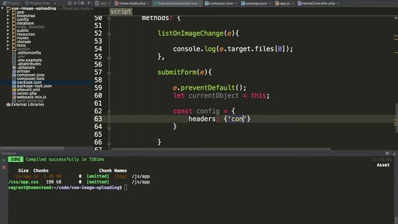398x224 pixels.
Task: Click the scroll-from-source target icon in project toolbar
Action: coord(70,3)
